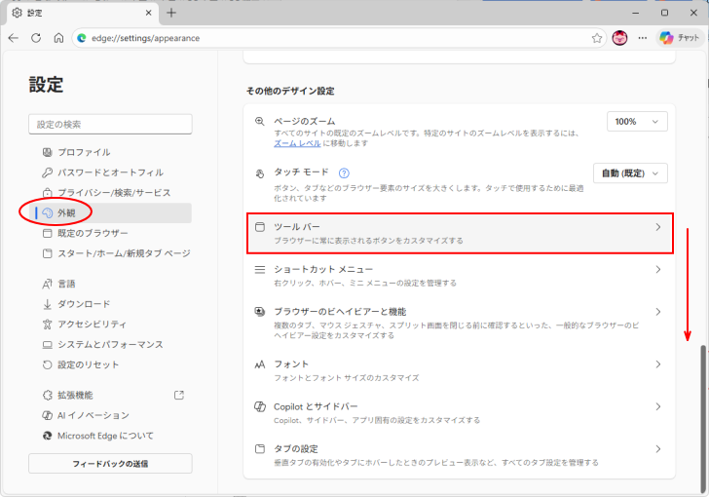Click the その他のデザイン設定 heading text
709x497 pixels.
pos(290,91)
